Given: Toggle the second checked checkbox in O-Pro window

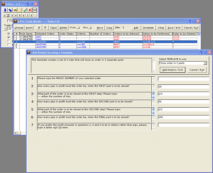Looking at the screenshot, I should point(9,37).
